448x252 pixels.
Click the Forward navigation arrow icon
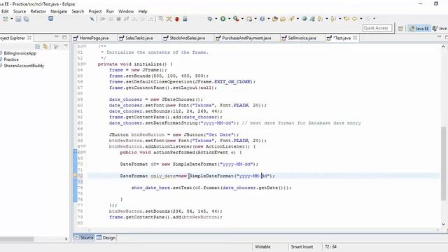point(368,19)
